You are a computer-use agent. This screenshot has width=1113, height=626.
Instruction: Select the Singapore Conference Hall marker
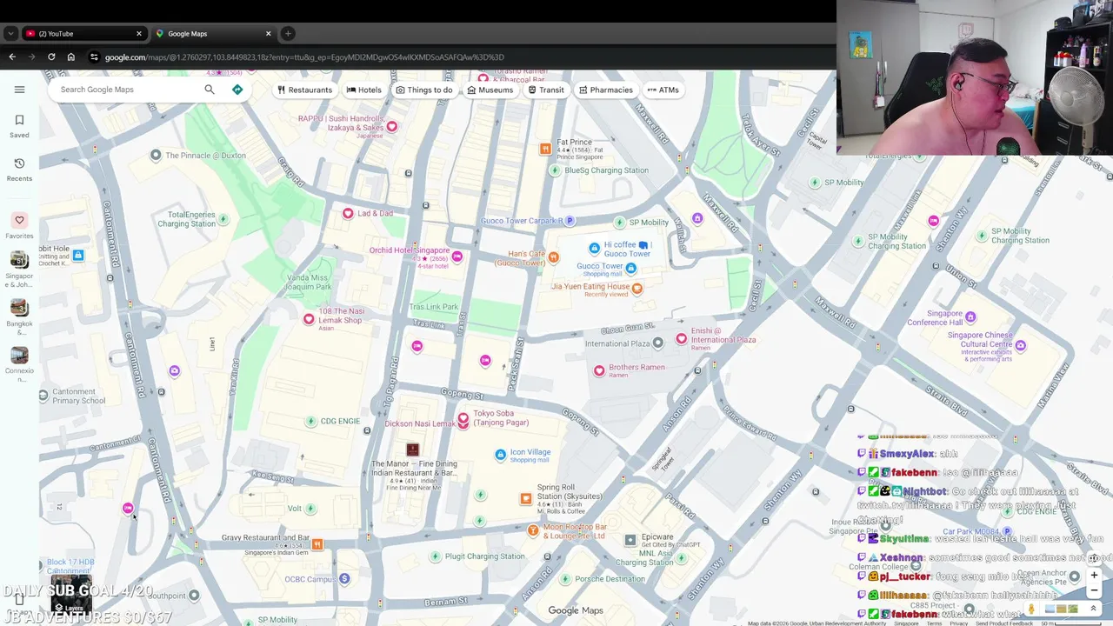(970, 316)
